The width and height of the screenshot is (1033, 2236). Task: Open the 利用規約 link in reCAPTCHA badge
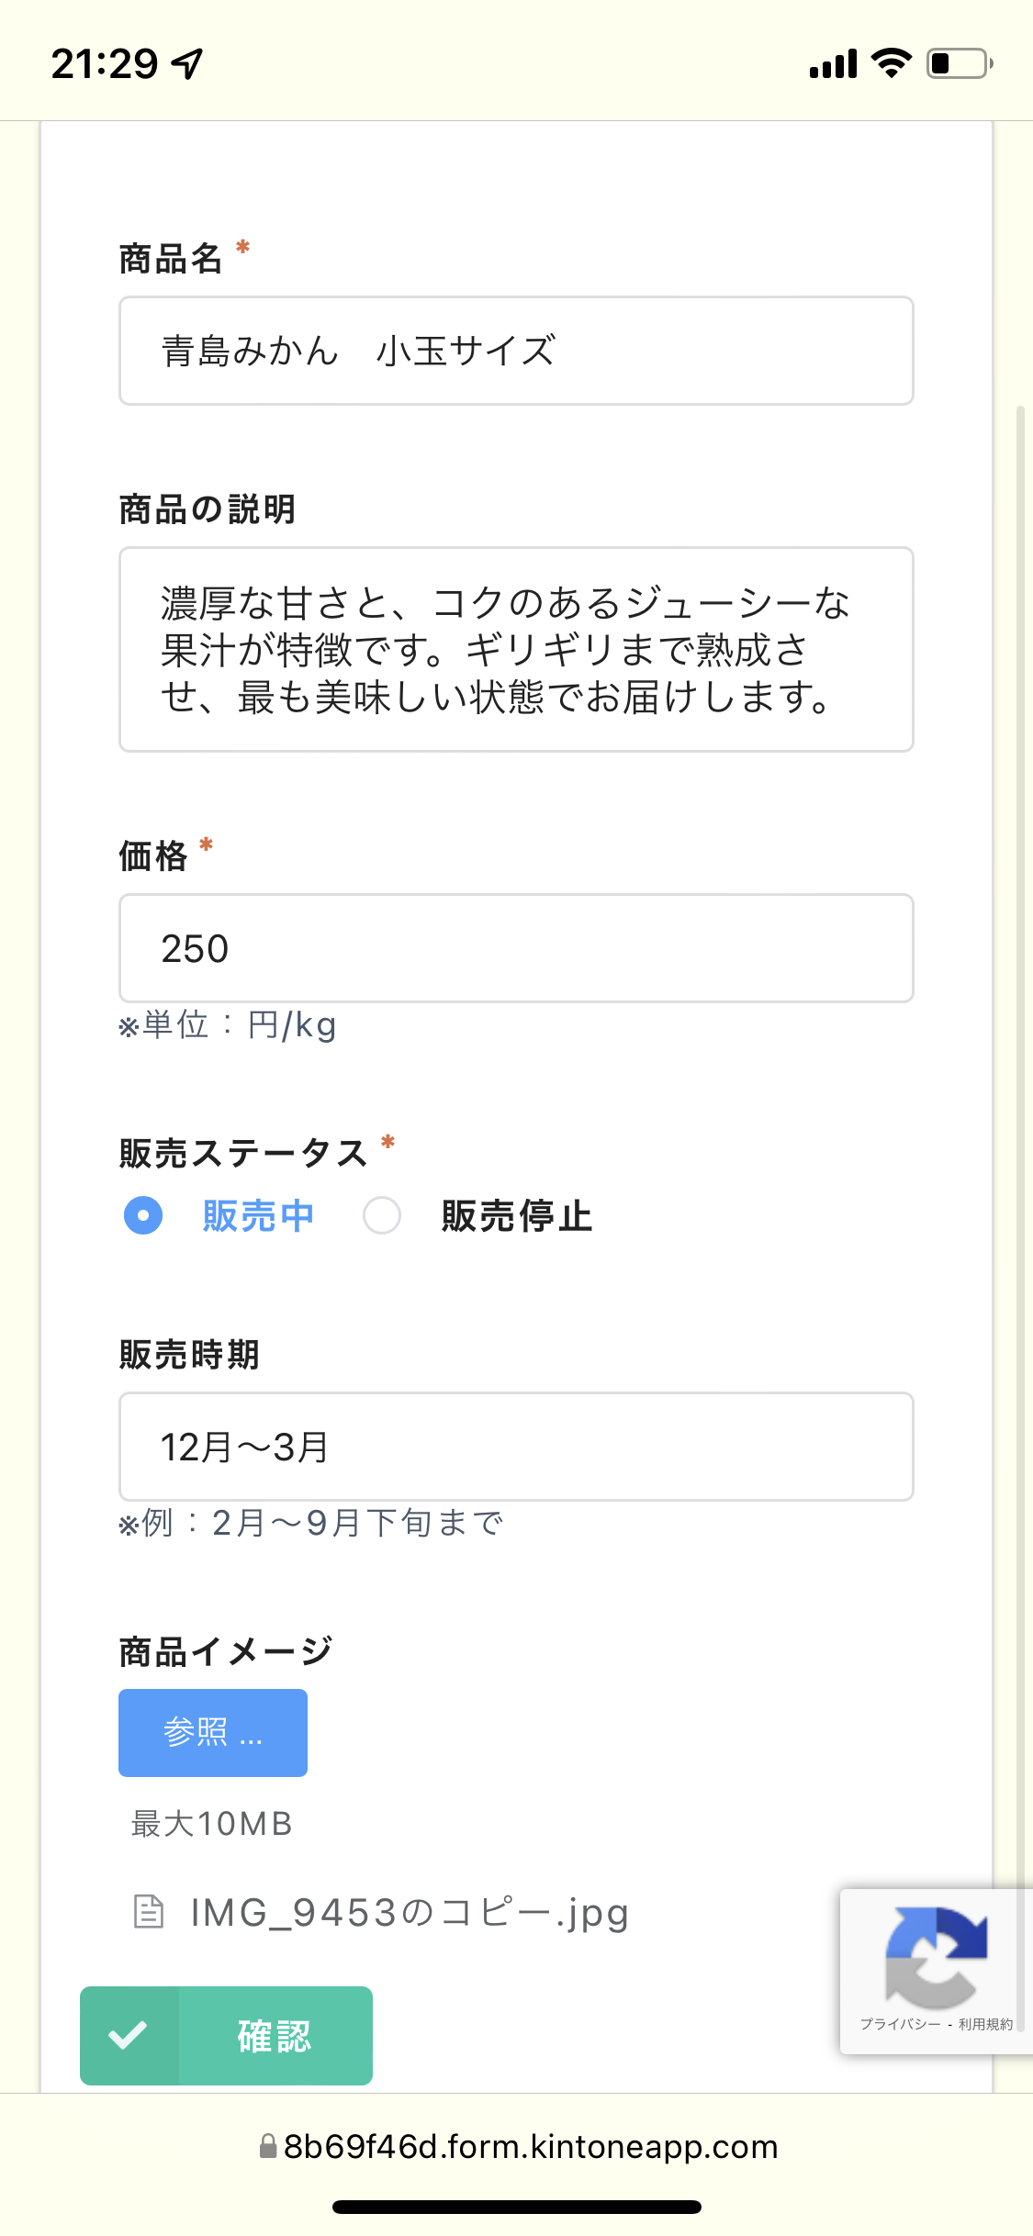(985, 2024)
